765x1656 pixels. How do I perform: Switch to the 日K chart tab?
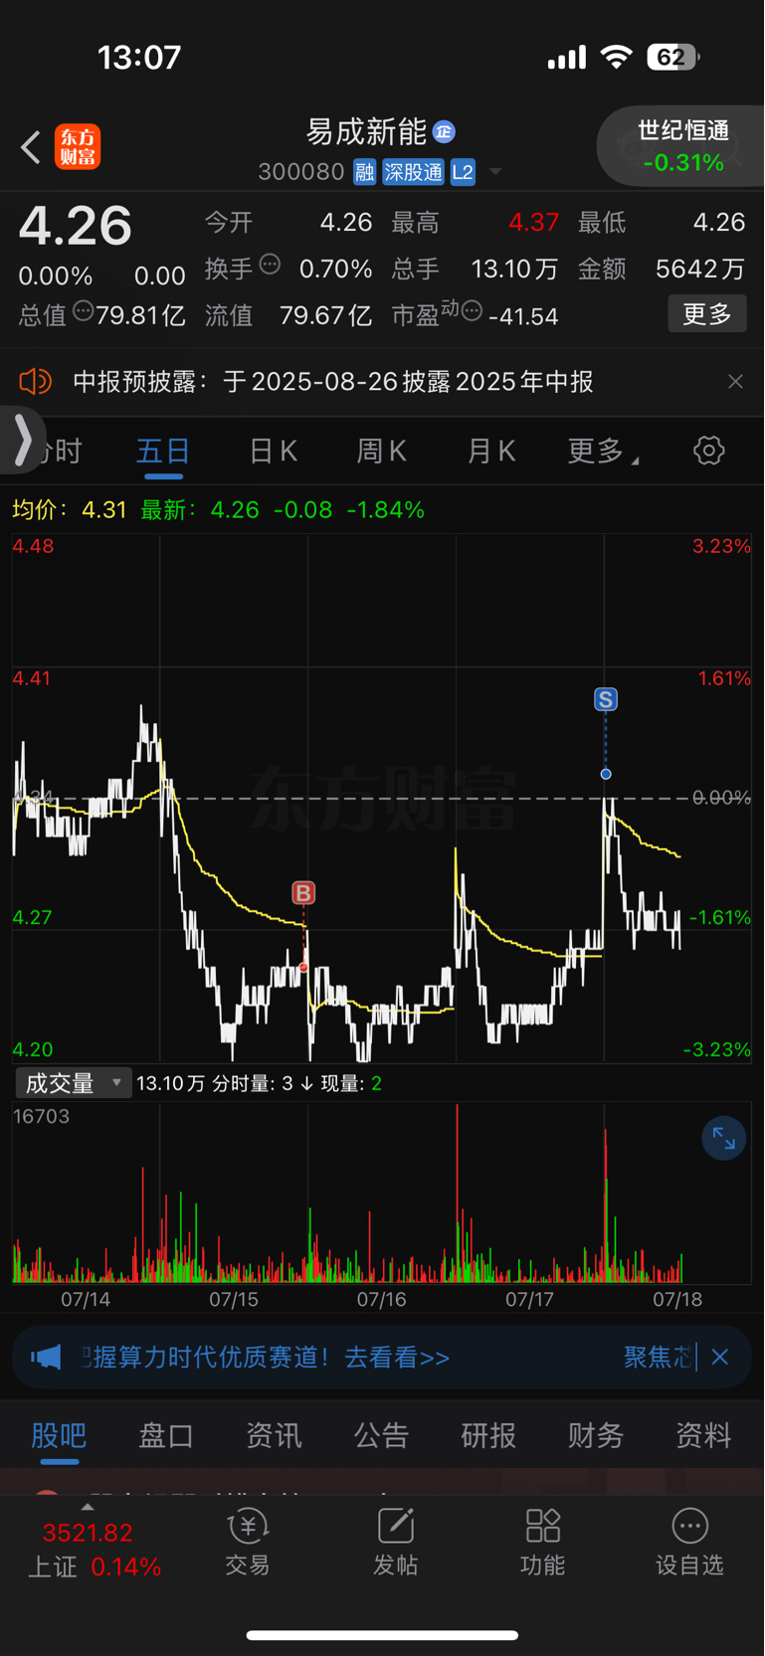coord(273,452)
